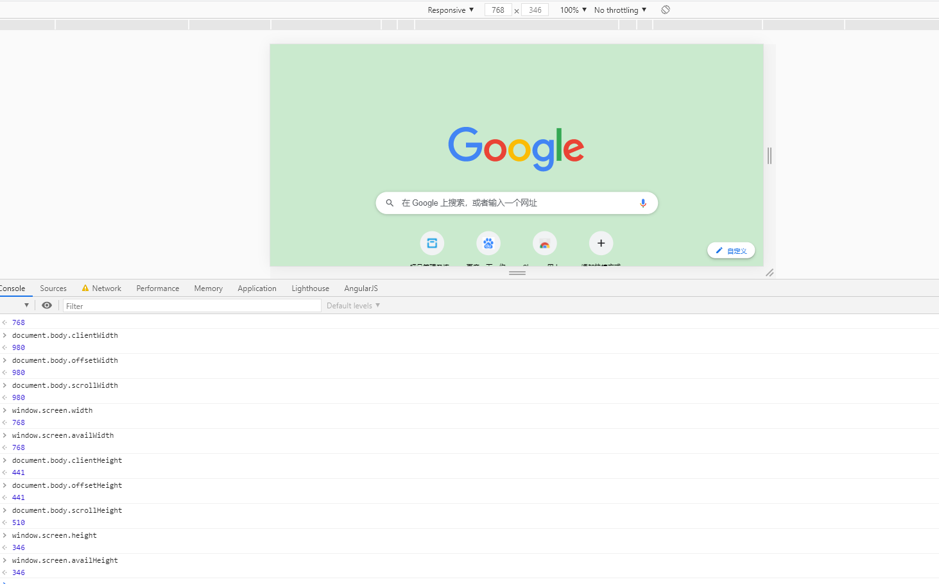
Task: Open the Responsive device dropdown
Action: pos(451,10)
